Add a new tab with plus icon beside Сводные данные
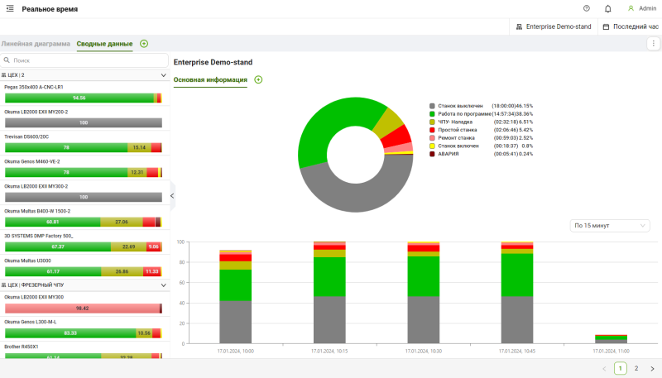This screenshot has width=662, height=378. point(144,44)
